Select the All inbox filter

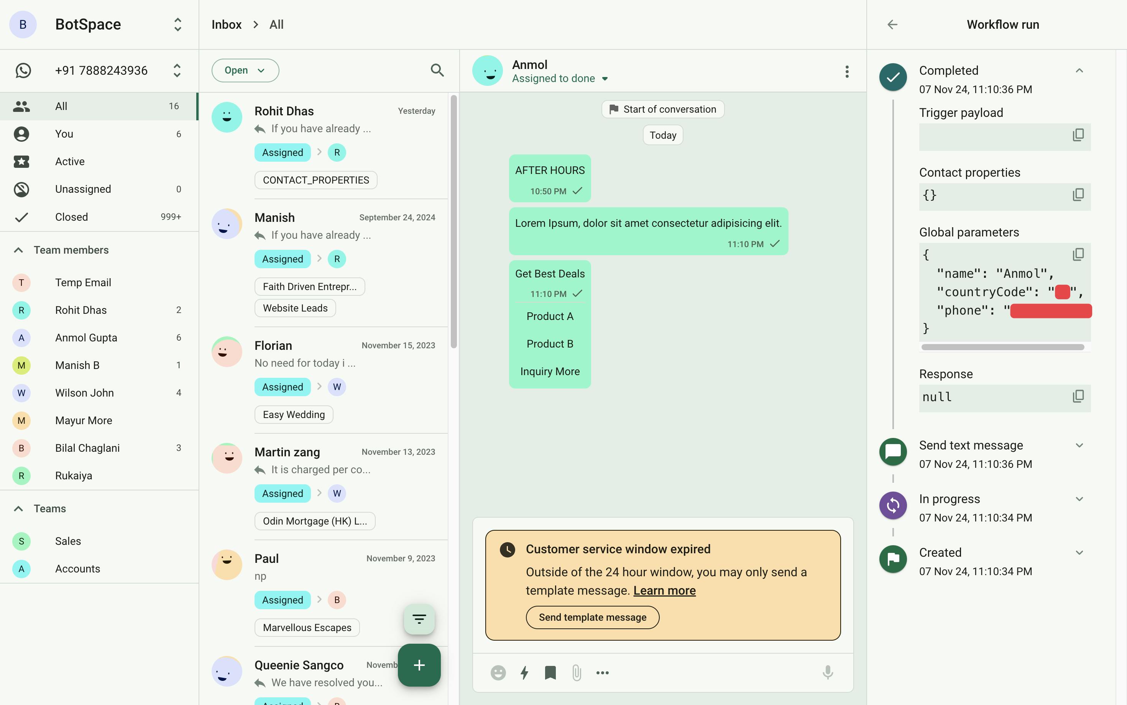click(99, 106)
